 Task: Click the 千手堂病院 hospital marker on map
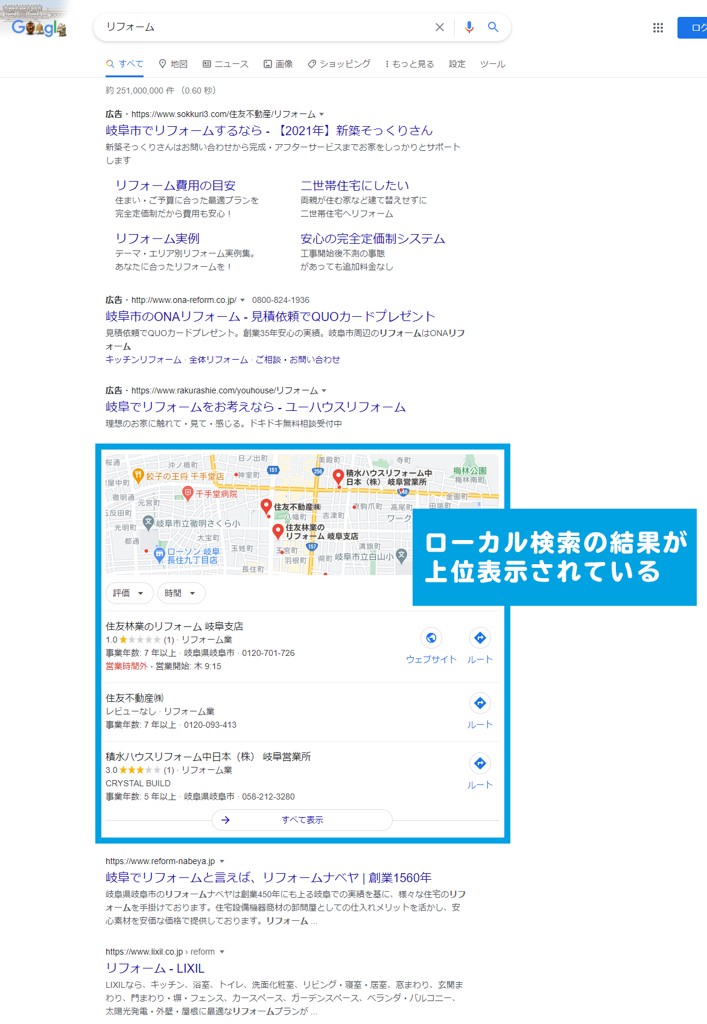(x=188, y=494)
